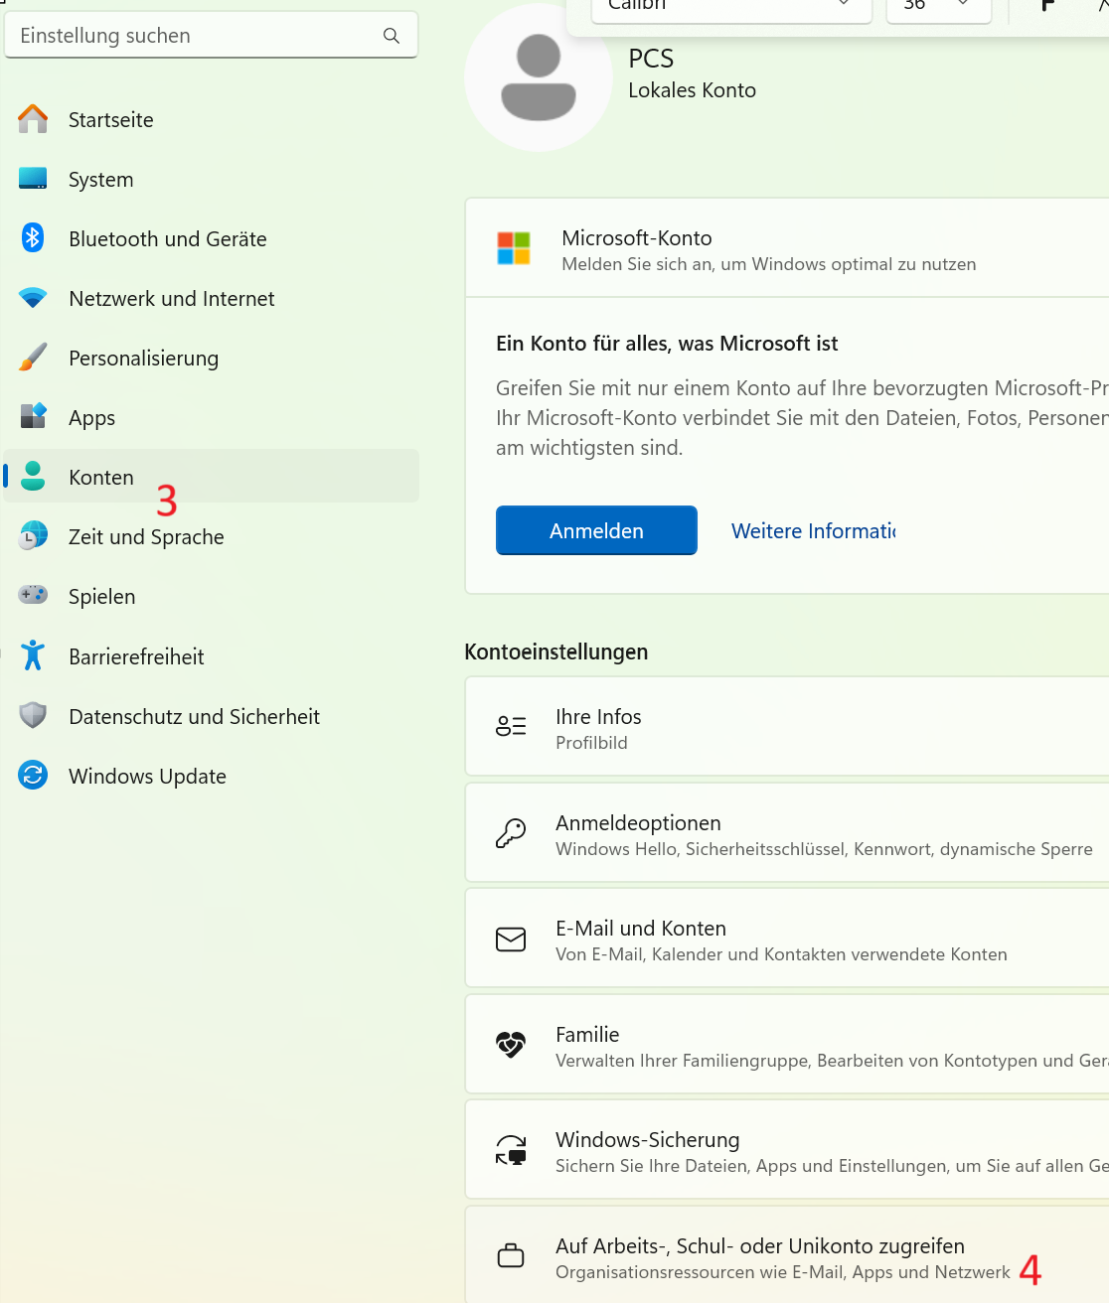Go to Zeit und Sprache
Image resolution: width=1109 pixels, height=1303 pixels.
(146, 537)
